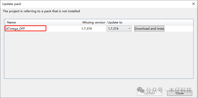Screen dimensions: 198x98
Task: Click the pack not installed message text
Action: (41, 11)
